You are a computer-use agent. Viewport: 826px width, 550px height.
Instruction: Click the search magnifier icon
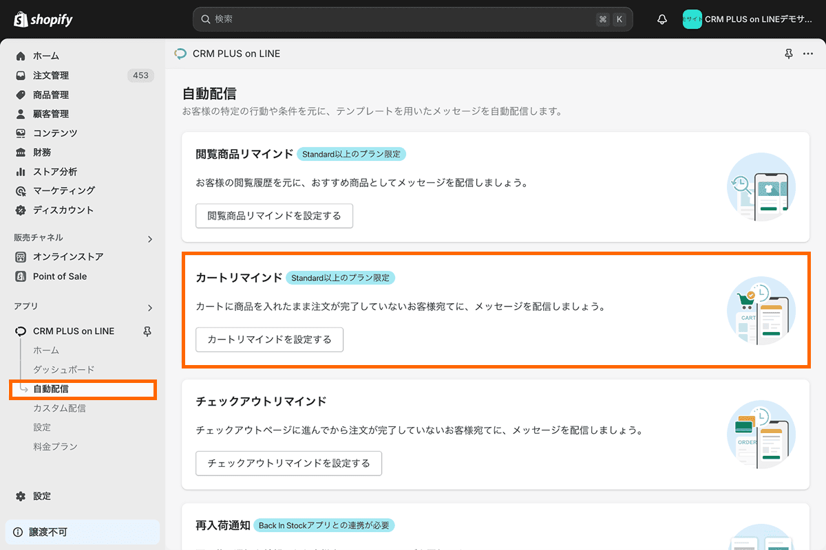205,19
